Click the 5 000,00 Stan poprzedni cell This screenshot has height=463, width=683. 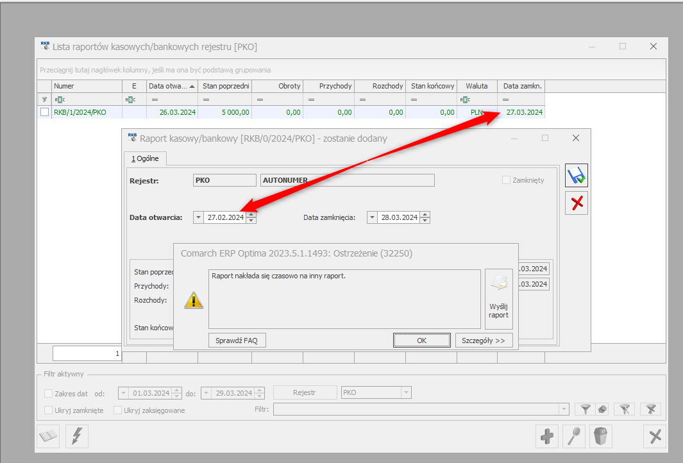[224, 112]
